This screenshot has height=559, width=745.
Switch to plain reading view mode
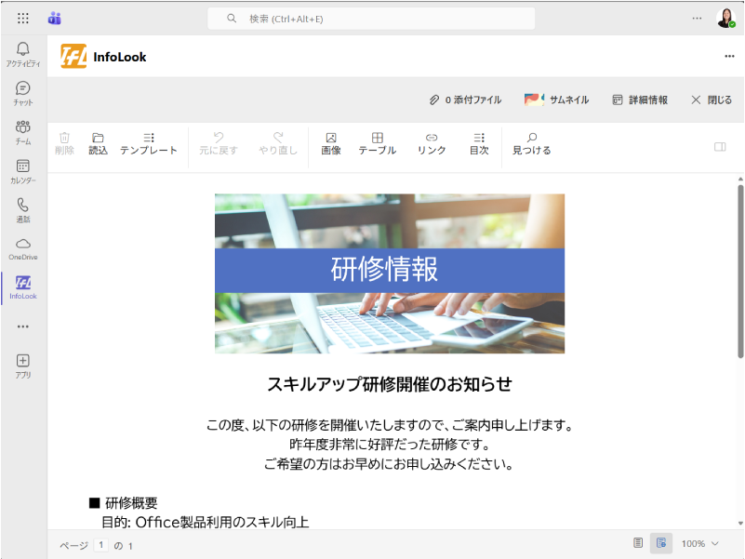coord(638,543)
